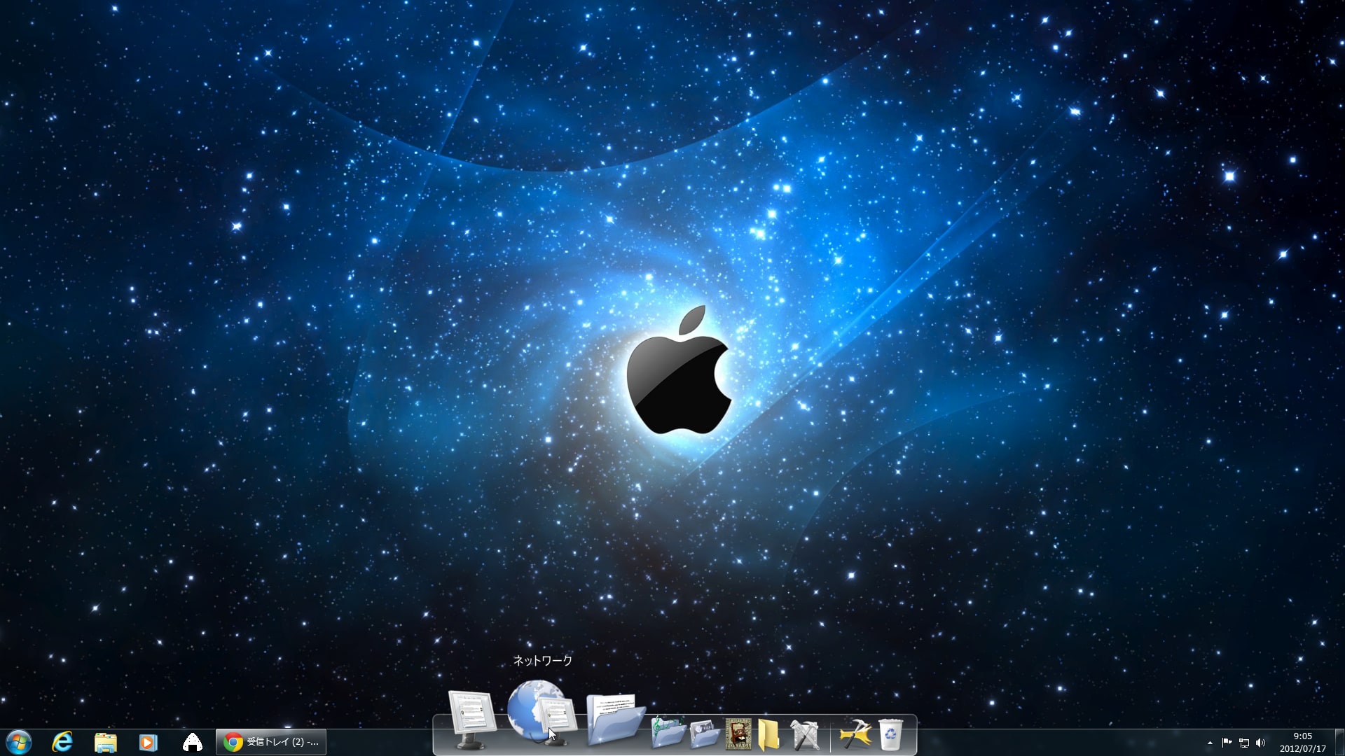Open Windows Explorer from taskbar

tap(105, 742)
